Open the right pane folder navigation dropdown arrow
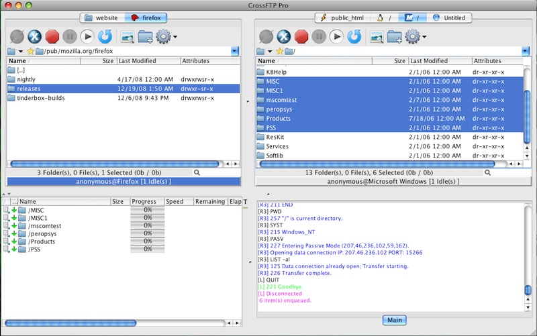This screenshot has width=537, height=336. pos(271,52)
